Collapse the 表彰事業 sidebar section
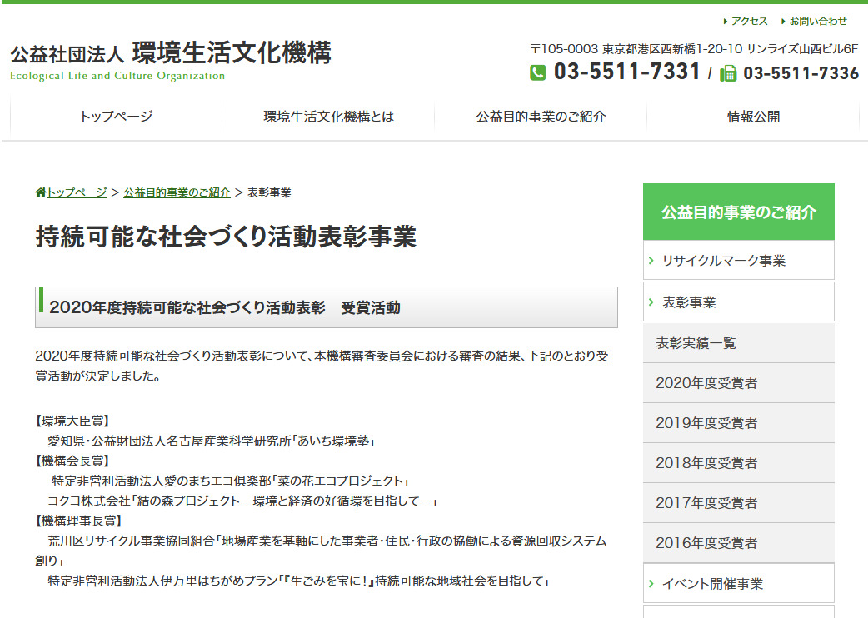 (x=651, y=302)
